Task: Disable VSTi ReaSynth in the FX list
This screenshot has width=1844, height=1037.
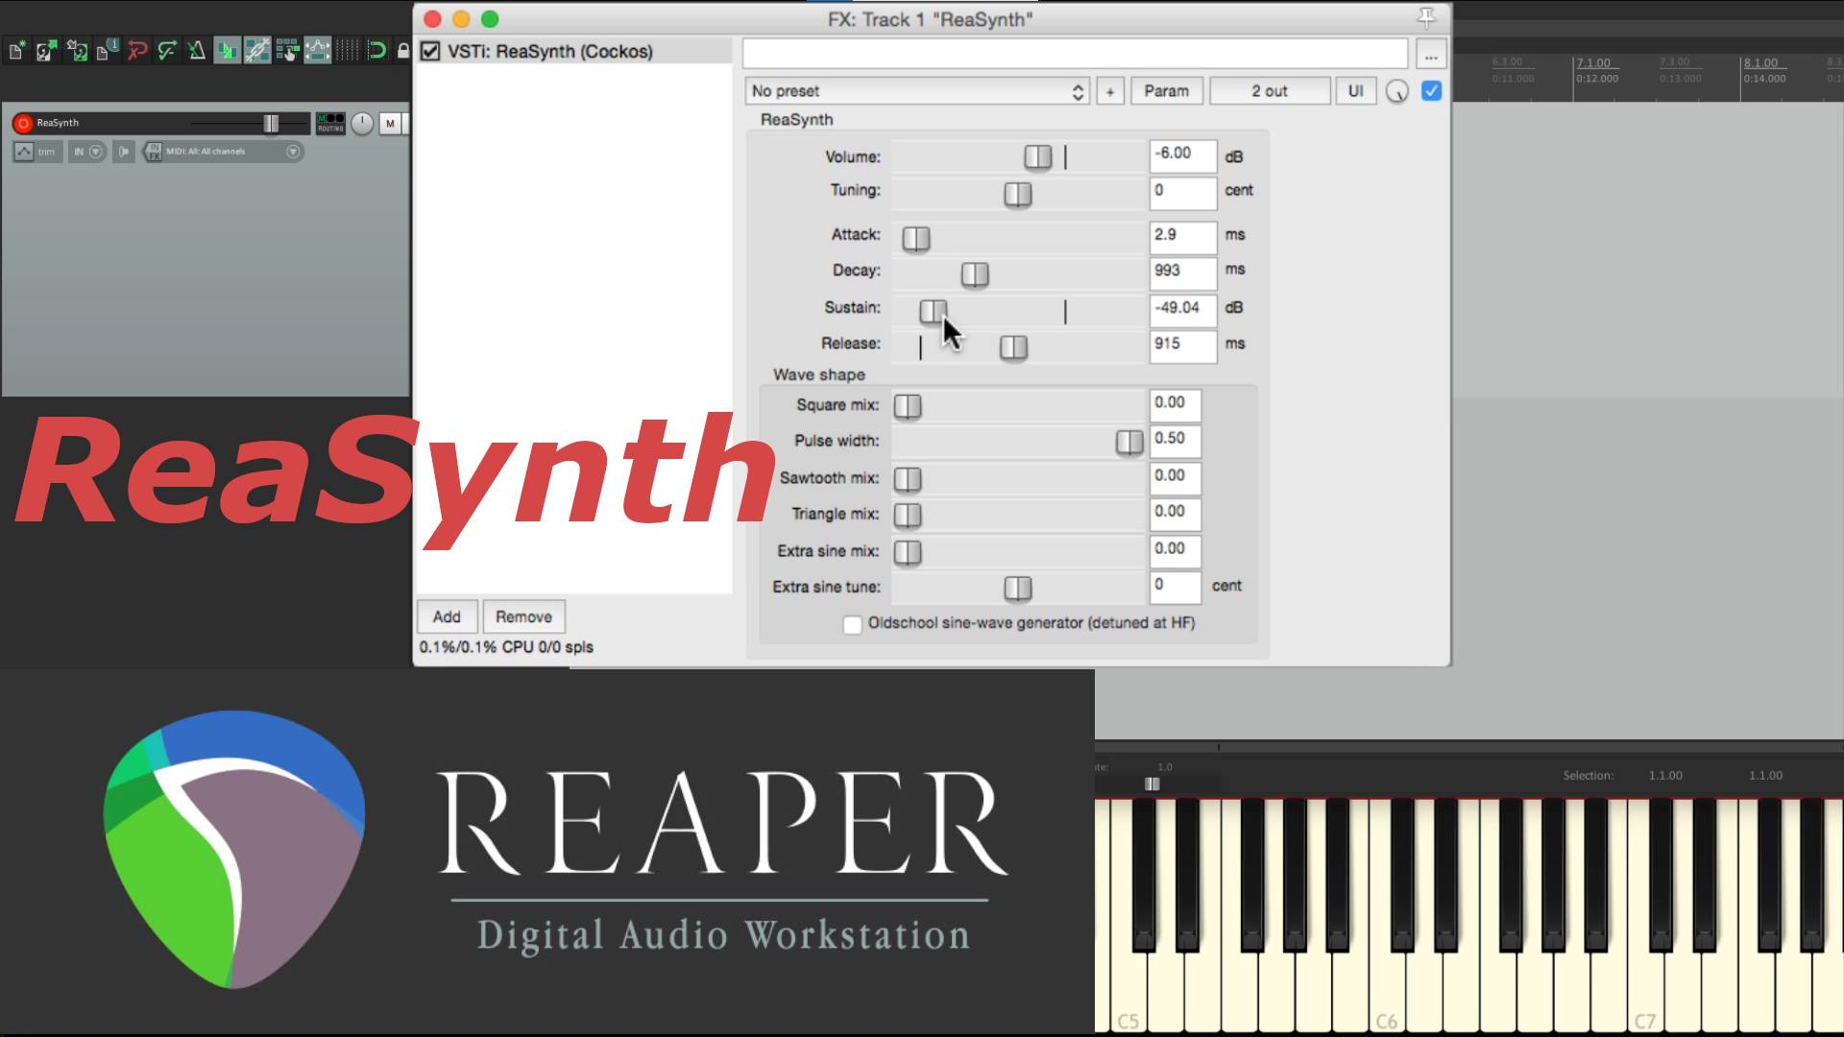Action: point(430,51)
